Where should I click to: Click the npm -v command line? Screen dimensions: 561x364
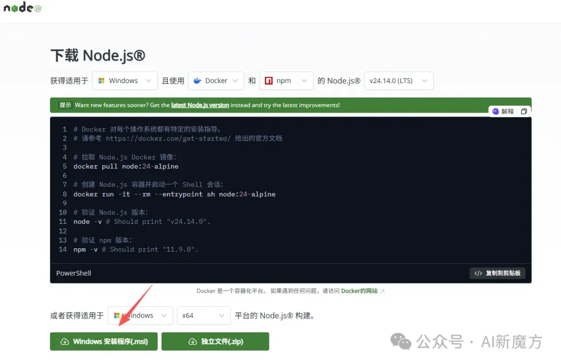click(136, 250)
